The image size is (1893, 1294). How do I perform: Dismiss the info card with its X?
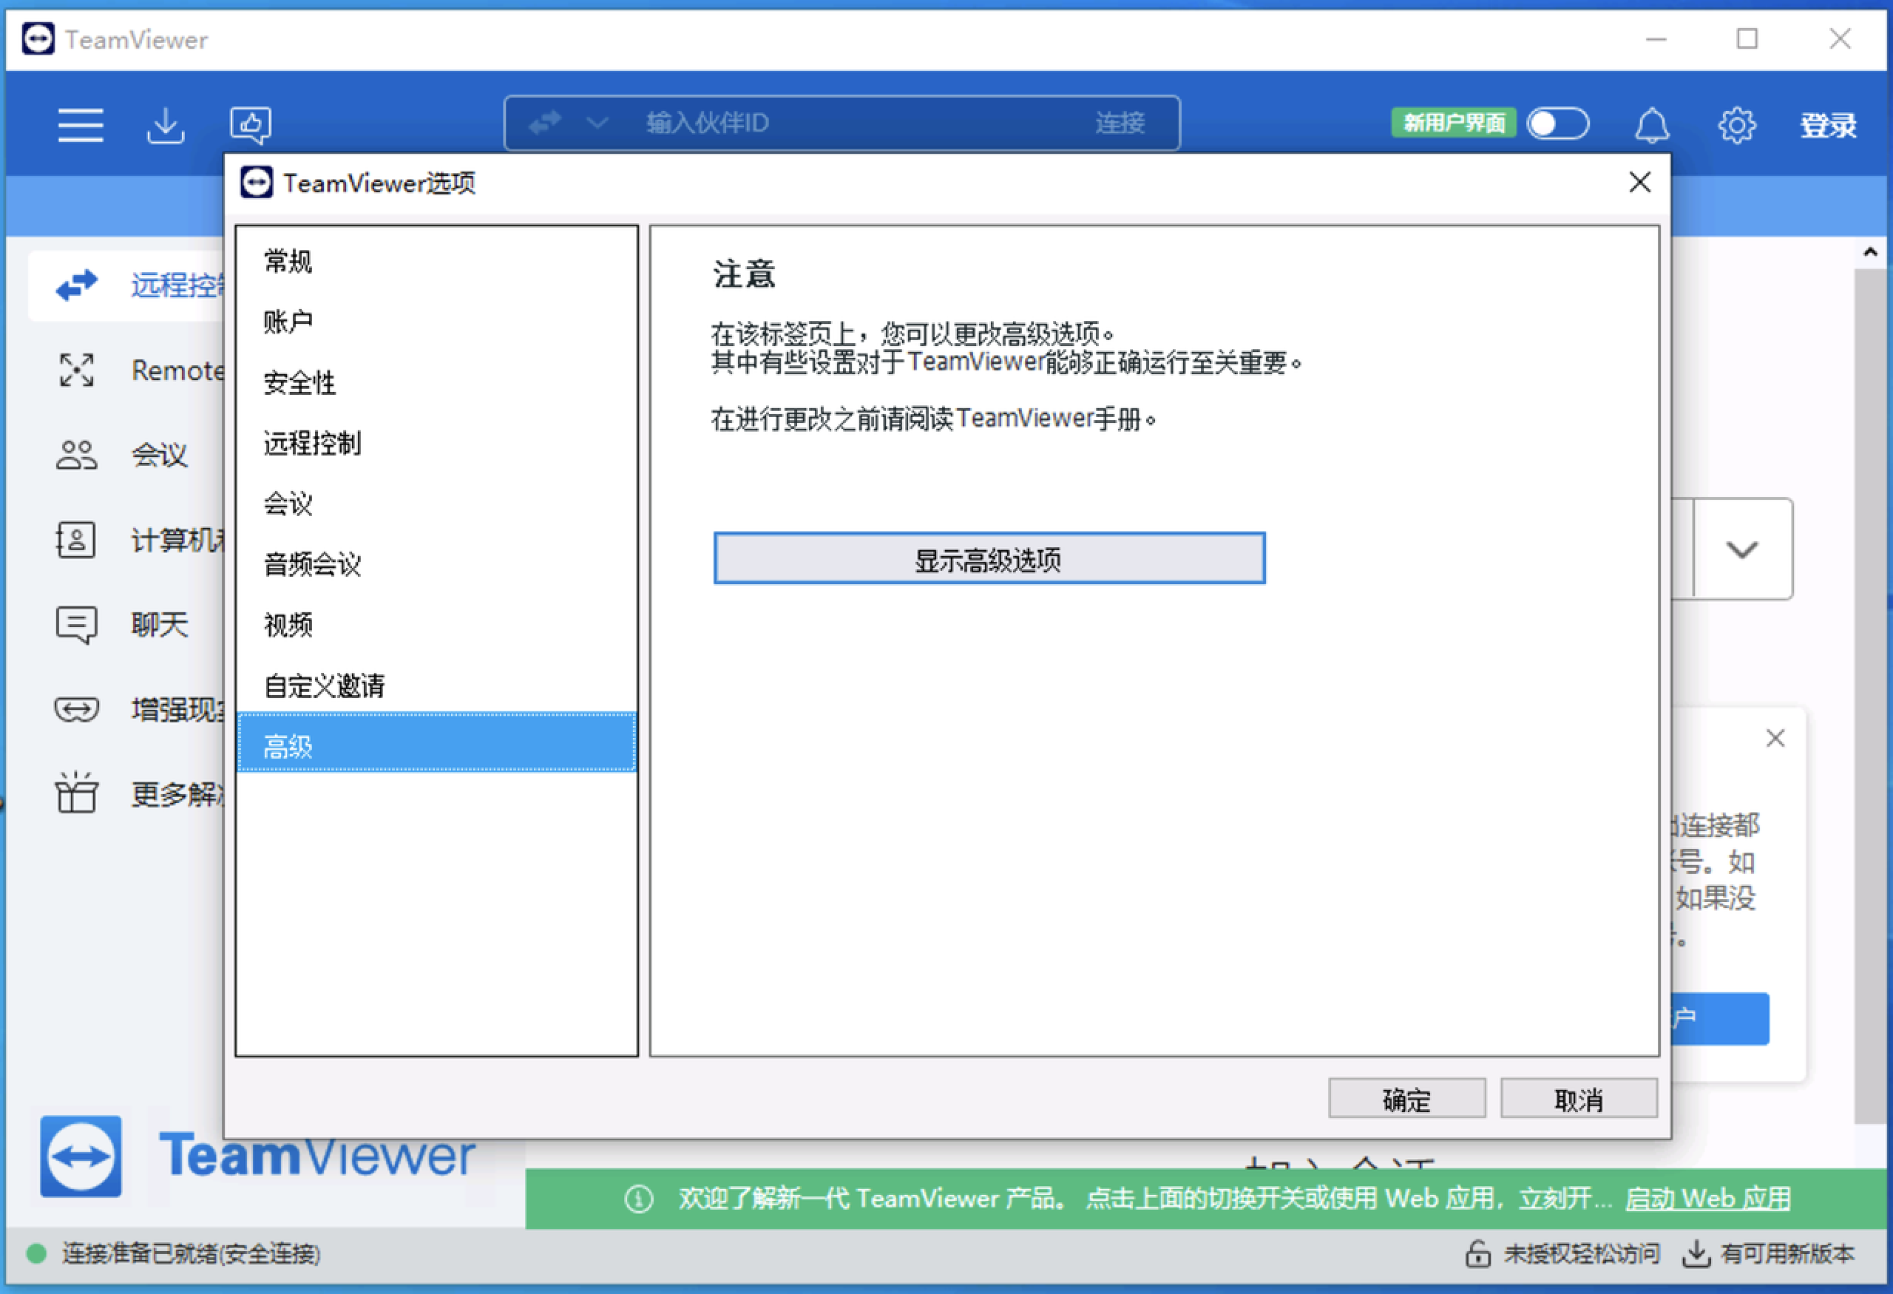tap(1775, 739)
